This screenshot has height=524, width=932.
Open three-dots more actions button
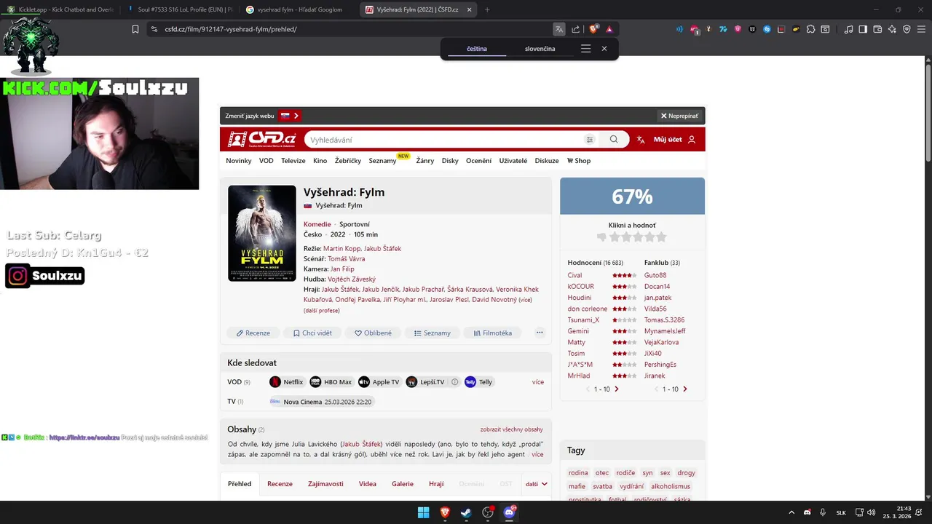click(540, 333)
